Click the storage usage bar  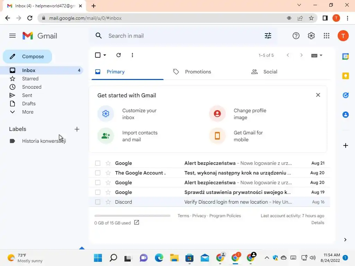pos(132,216)
